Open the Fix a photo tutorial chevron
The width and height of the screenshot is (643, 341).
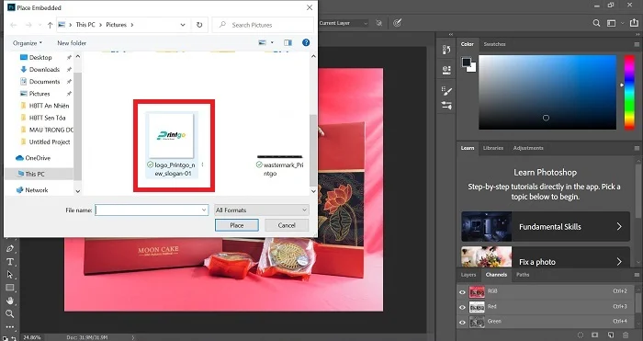(x=619, y=262)
